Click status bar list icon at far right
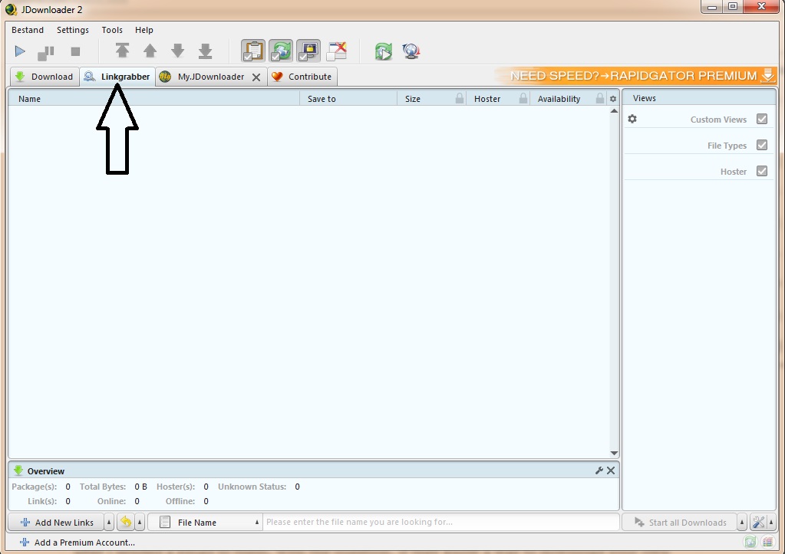Viewport: 785px width, 554px height. 767,542
